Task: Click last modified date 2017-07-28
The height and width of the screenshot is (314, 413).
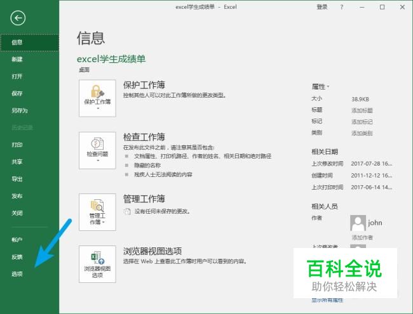Action: [x=372, y=164]
